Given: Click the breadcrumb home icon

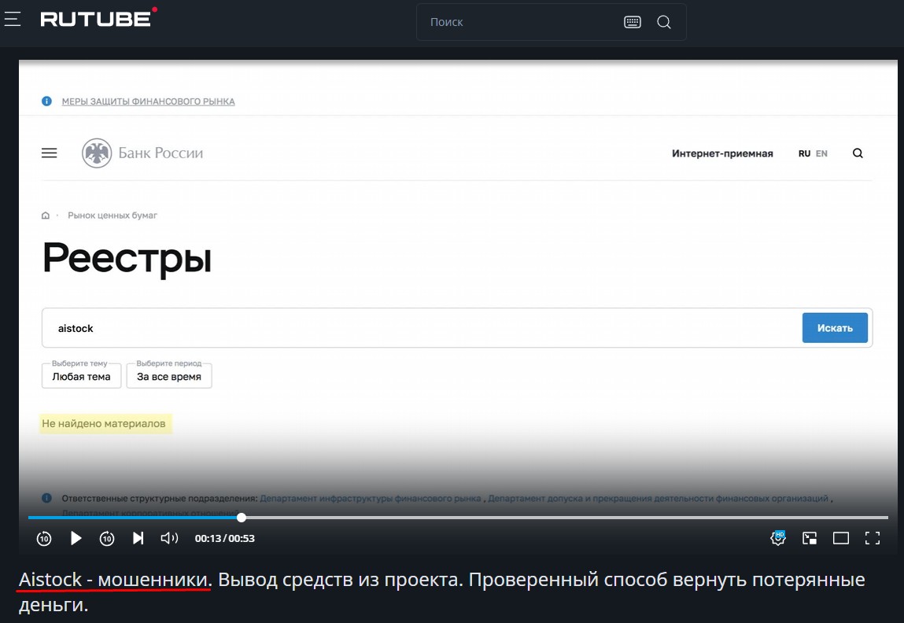Looking at the screenshot, I should coord(46,216).
